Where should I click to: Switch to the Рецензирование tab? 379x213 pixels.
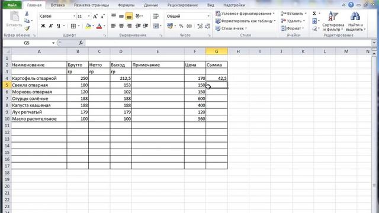(182, 5)
